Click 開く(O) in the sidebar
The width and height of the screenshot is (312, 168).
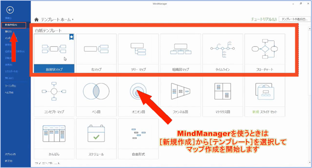pyautogui.click(x=8, y=32)
